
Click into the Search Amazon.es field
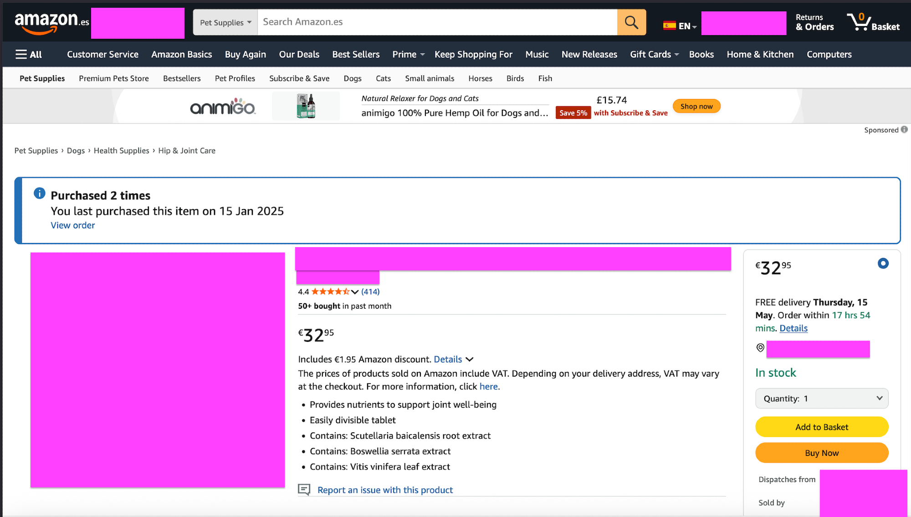(x=437, y=22)
